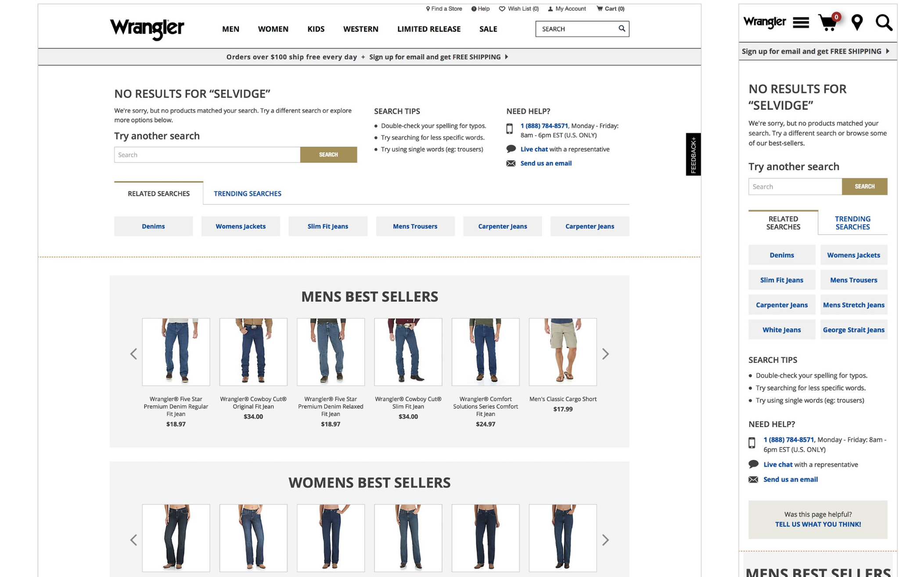Click the envelope icon on desktop

(511, 163)
